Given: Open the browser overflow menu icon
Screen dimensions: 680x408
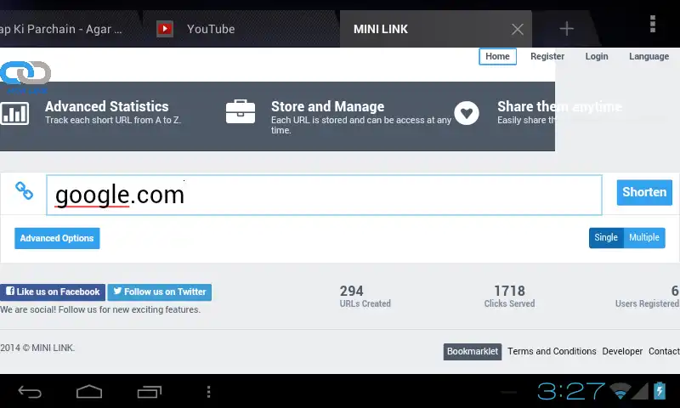Looking at the screenshot, I should (653, 24).
